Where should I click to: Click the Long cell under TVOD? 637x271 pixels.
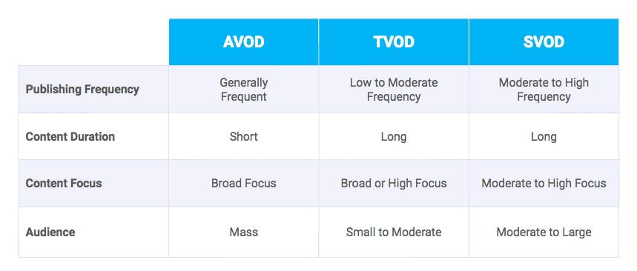click(x=394, y=136)
